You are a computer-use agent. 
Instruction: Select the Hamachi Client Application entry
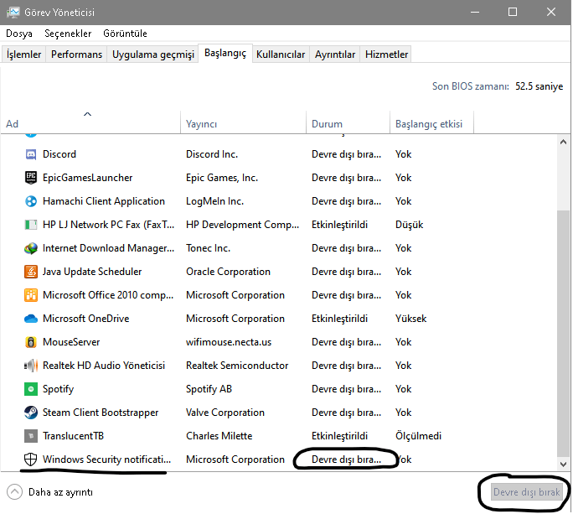pos(104,201)
